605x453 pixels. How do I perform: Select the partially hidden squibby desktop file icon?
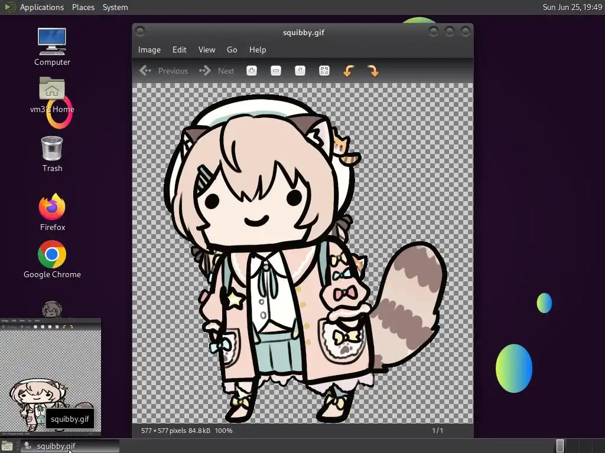point(52,309)
